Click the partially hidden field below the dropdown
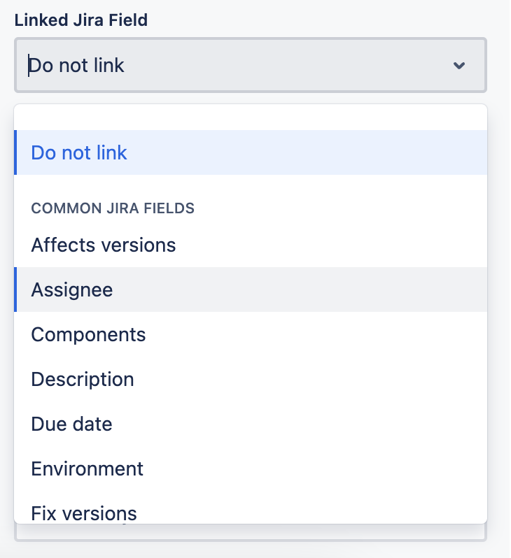The height and width of the screenshot is (558, 511). coord(250,532)
